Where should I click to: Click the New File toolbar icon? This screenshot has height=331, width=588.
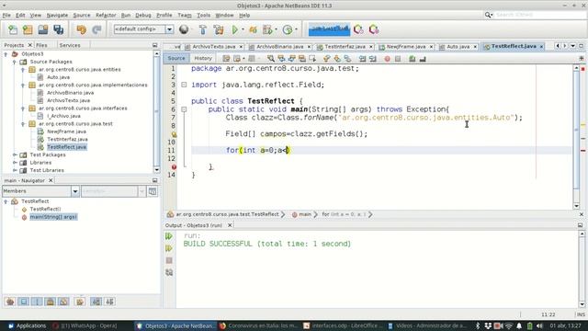point(13,29)
